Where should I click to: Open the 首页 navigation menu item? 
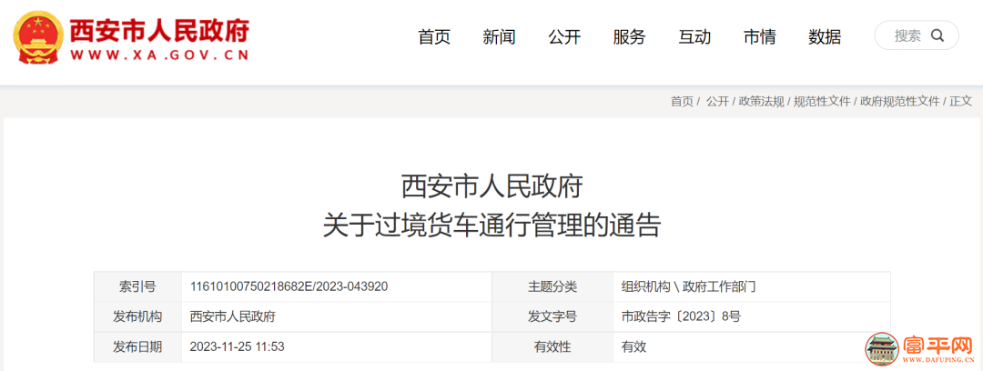coord(434,37)
